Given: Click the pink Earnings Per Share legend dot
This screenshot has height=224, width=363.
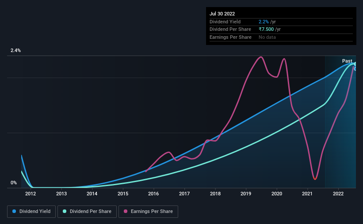Looking at the screenshot, I should [x=126, y=211].
